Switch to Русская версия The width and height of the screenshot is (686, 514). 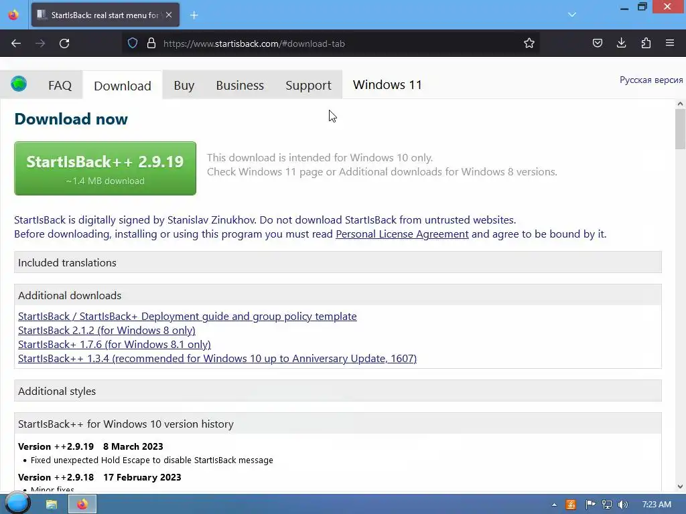point(651,80)
